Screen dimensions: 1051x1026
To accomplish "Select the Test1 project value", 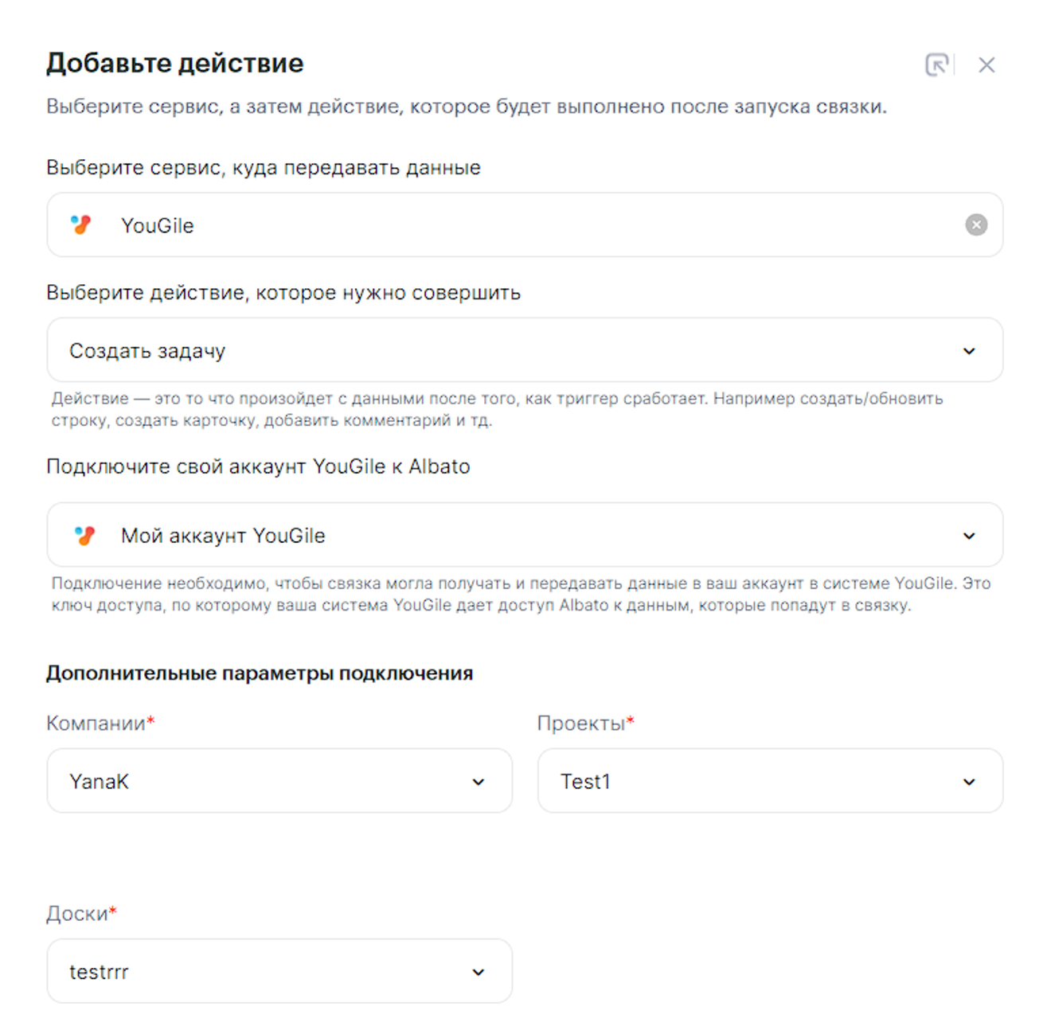I will coord(585,782).
